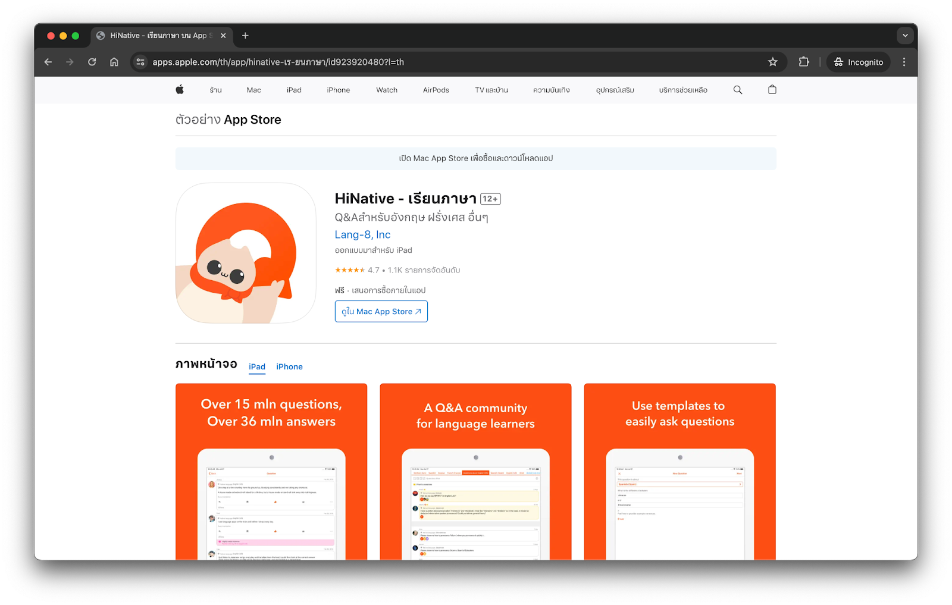Image resolution: width=952 pixels, height=605 pixels.
Task: Open the iPad item in Apple nav bar
Action: click(x=294, y=90)
